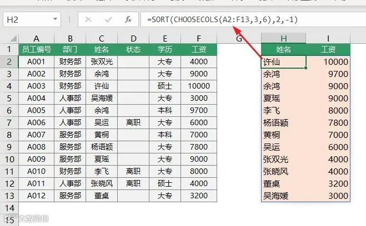Select cell A001
This screenshot has height=226, width=366.
(x=36, y=61)
